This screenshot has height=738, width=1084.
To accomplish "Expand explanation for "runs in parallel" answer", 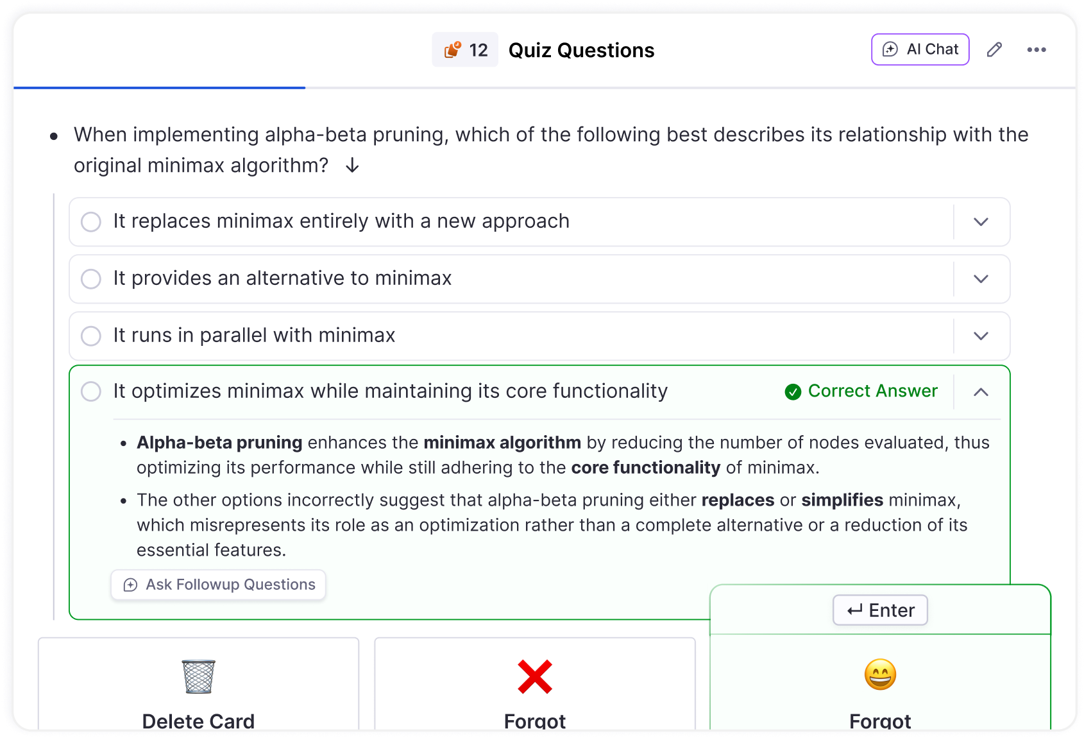I will [981, 336].
